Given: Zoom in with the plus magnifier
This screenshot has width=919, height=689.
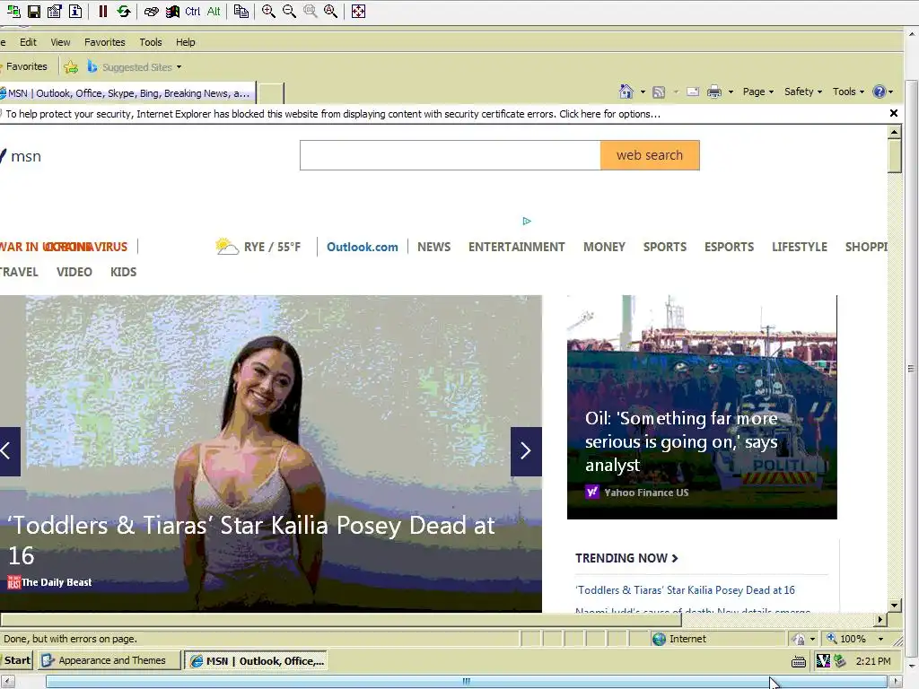Looking at the screenshot, I should coord(268,11).
